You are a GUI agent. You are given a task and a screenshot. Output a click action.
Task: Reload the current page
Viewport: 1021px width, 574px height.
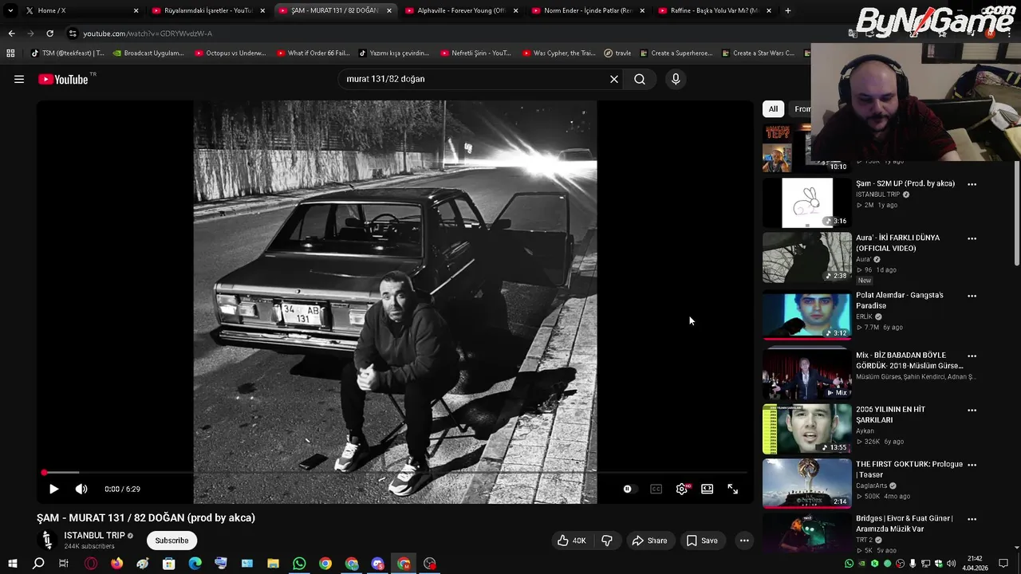49,33
